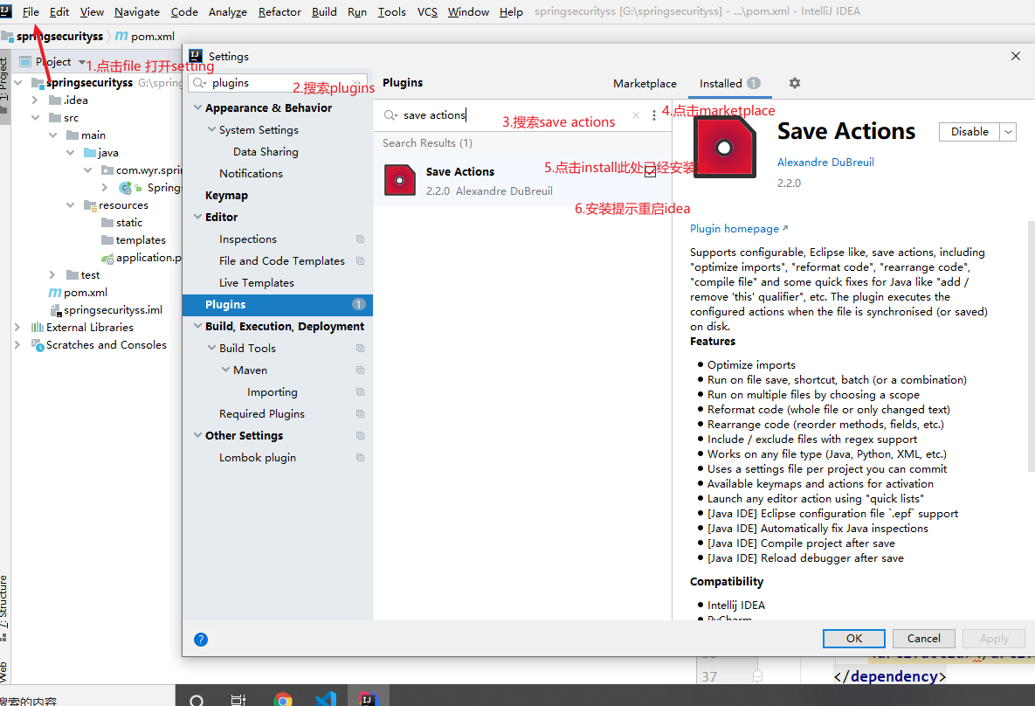Collapse Build, Execution, Deployment section

click(x=198, y=326)
